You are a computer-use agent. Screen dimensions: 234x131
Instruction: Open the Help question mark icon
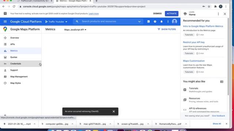click(x=155, y=21)
